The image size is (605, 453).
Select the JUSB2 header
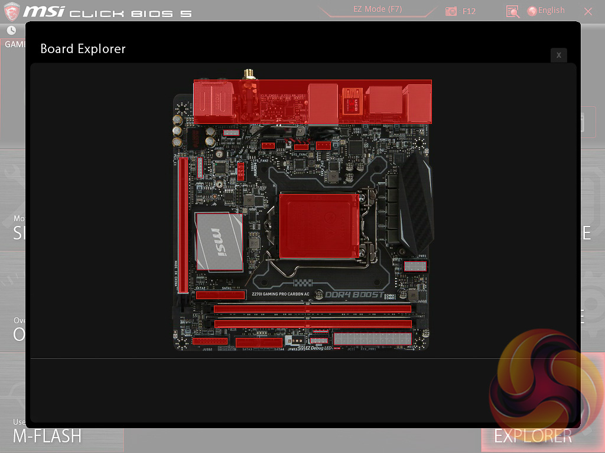pos(210,342)
